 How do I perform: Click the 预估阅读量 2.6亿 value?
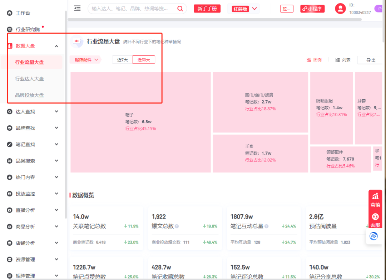[x=316, y=217]
